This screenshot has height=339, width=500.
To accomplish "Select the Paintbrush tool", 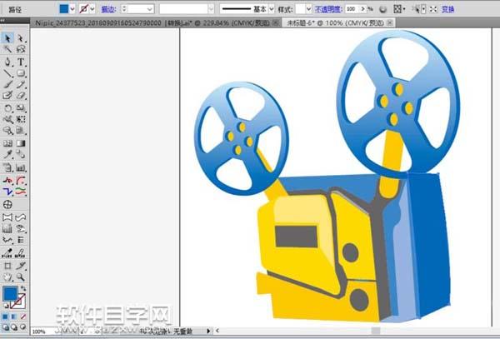I will [7, 84].
